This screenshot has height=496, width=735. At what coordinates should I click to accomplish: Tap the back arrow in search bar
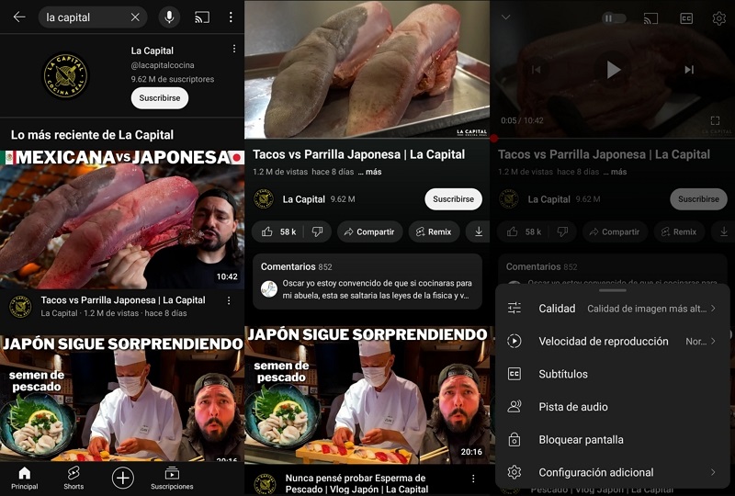coord(19,17)
